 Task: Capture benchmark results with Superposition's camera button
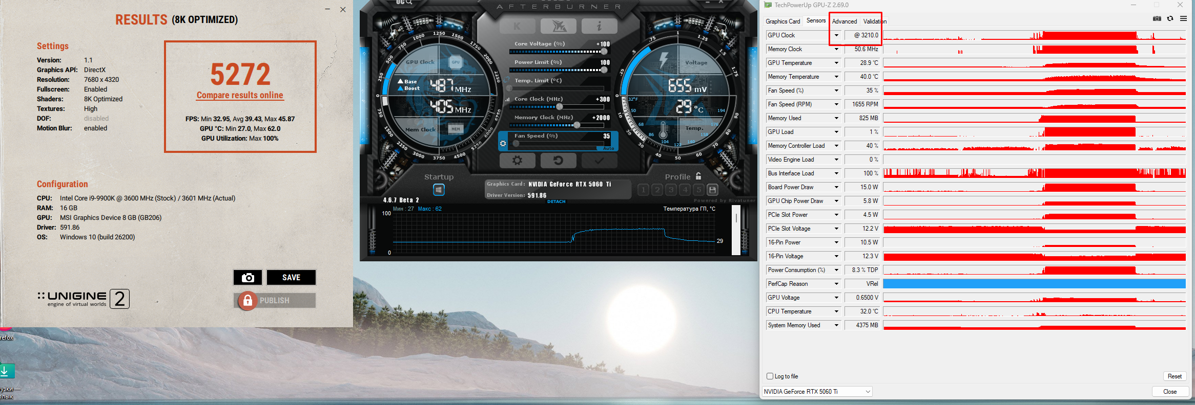point(248,278)
